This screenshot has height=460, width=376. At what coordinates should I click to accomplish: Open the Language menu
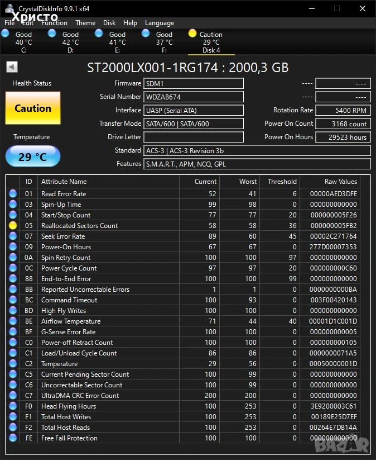pos(160,23)
